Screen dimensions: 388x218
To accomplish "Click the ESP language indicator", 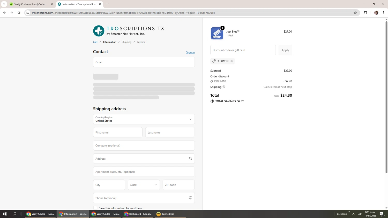I will click(360, 214).
